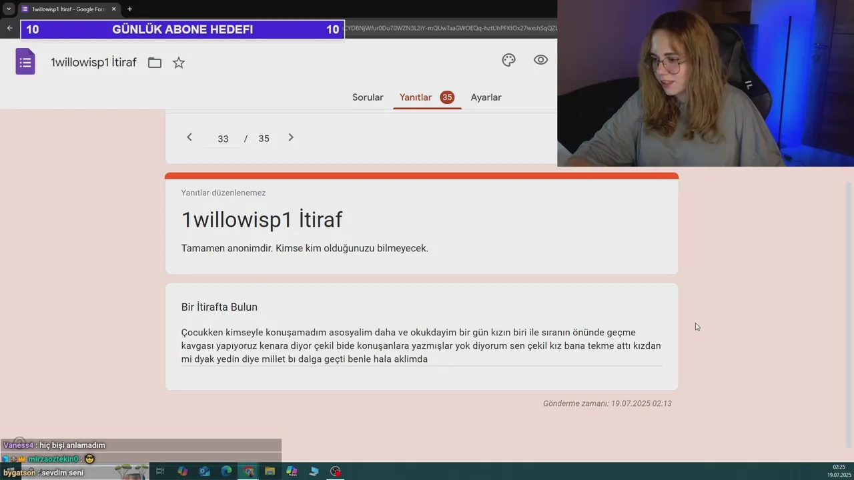This screenshot has width=854, height=480.
Task: Open the Ayarlar tab
Action: click(486, 97)
